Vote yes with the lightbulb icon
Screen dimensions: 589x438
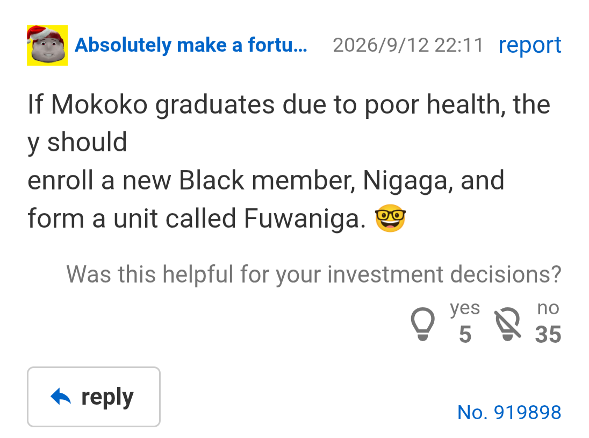[x=422, y=324]
